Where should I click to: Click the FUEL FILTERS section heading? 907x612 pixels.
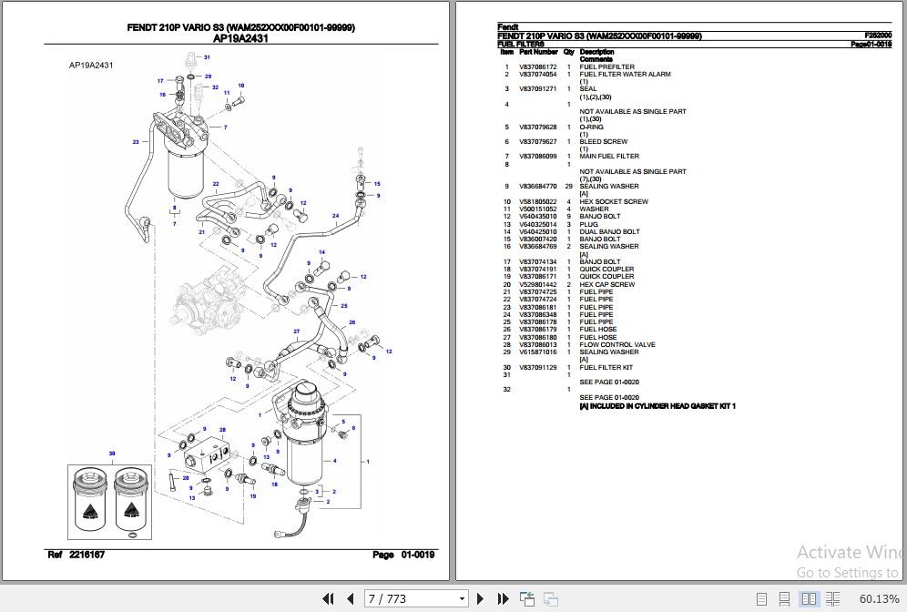pyautogui.click(x=521, y=44)
